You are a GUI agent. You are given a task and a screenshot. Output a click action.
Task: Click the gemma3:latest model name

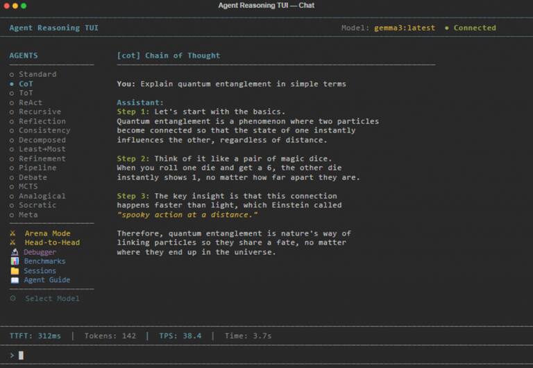tap(405, 28)
